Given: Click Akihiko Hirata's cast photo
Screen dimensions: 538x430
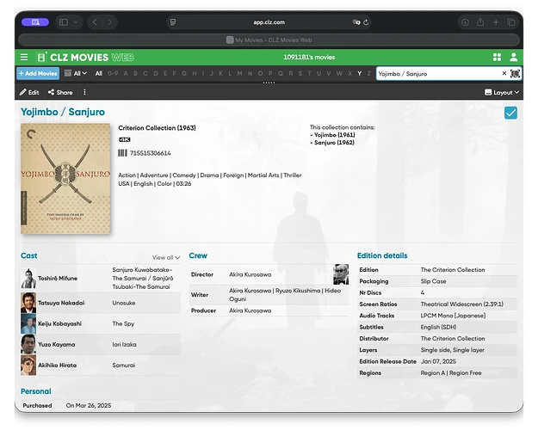Looking at the screenshot, I should (x=28, y=365).
